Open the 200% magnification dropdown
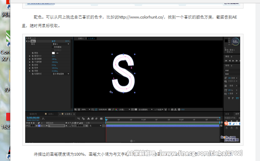 (x=86, y=110)
